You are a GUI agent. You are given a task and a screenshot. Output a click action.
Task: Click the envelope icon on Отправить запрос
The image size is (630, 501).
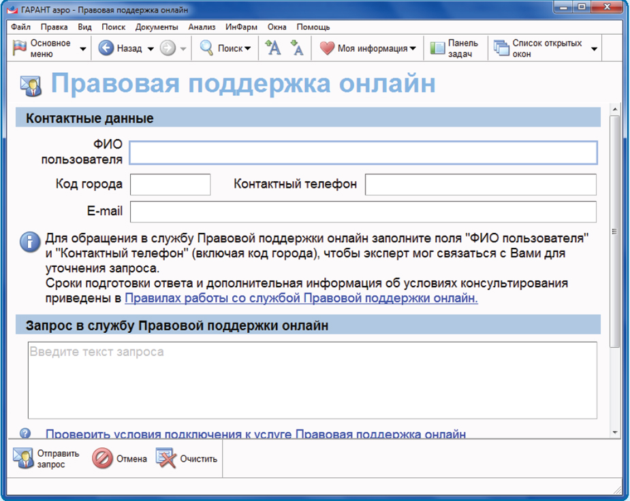point(22,457)
